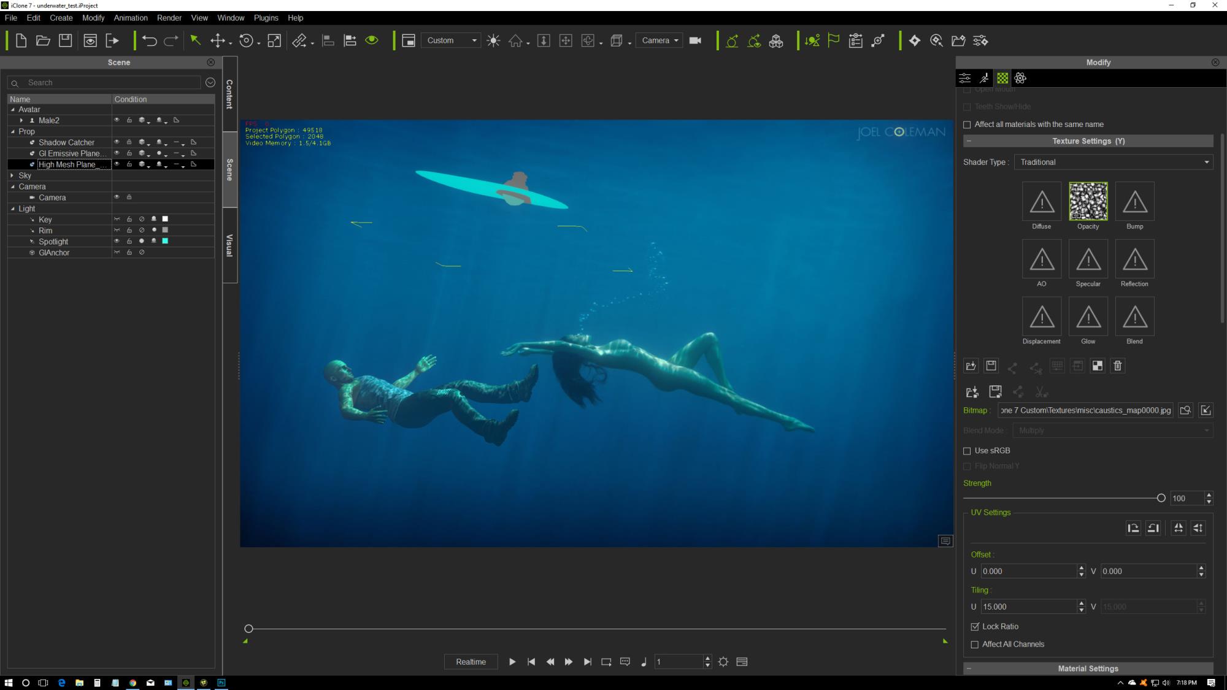Collapse the Light tree group
Viewport: 1227px width, 690px height.
(13, 209)
